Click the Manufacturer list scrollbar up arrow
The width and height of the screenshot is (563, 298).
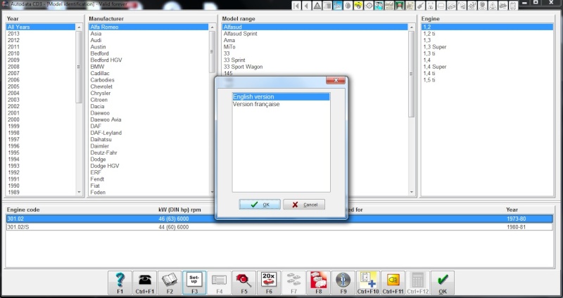coord(212,27)
